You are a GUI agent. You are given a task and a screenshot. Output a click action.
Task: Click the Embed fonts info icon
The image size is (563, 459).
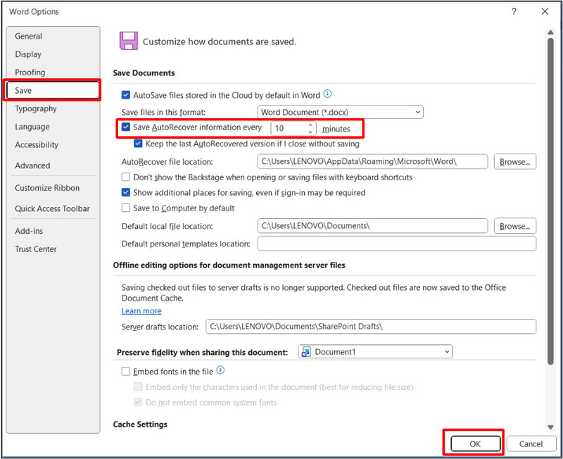pos(220,370)
